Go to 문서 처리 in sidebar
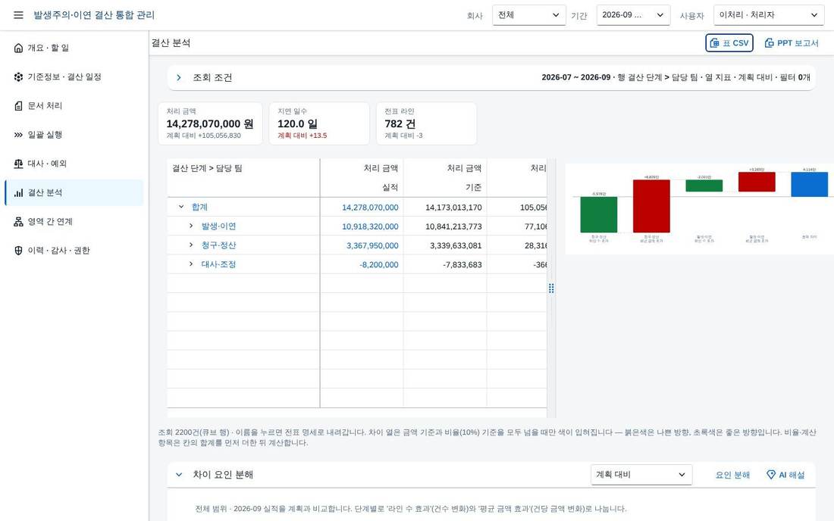This screenshot has height=521, width=834. click(x=74, y=106)
